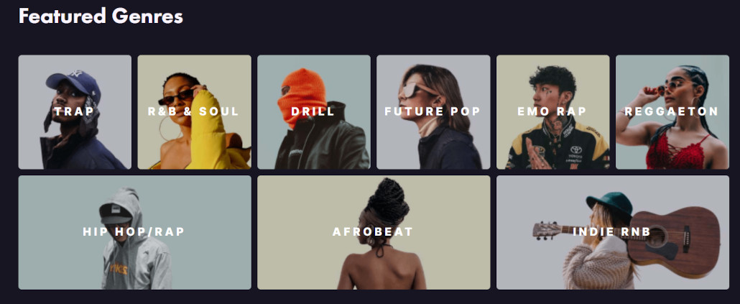Image resolution: width=740 pixels, height=304 pixels.
Task: Click the REGGAETON label text
Action: click(x=672, y=112)
